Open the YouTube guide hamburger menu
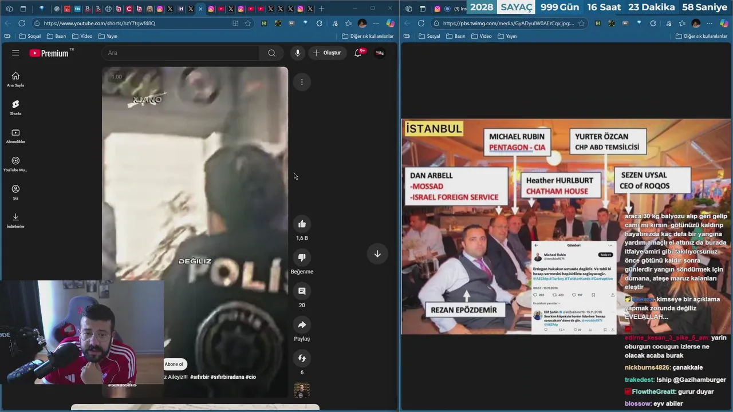Viewport: 733px width, 412px height. tap(15, 53)
